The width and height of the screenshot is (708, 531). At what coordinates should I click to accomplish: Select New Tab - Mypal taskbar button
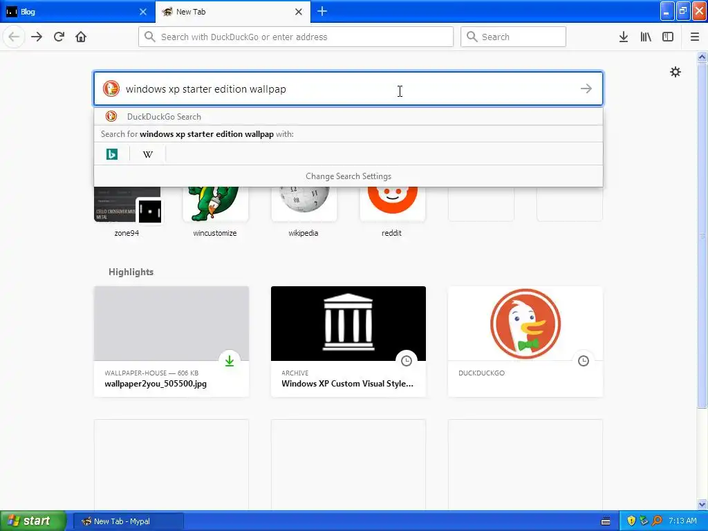coord(129,521)
